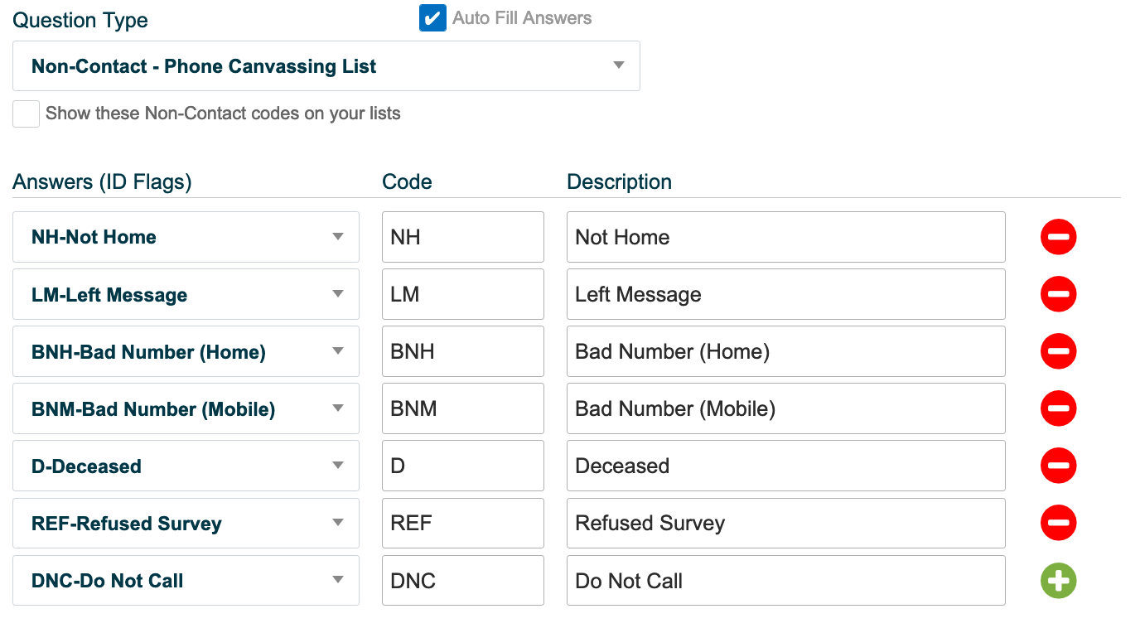The image size is (1140, 628).
Task: Click the Left Message description field
Action: [x=786, y=294]
